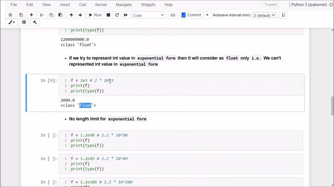The width and height of the screenshot is (334, 187).
Task: Click the code cell with 1.2e100
Action: [181, 182]
